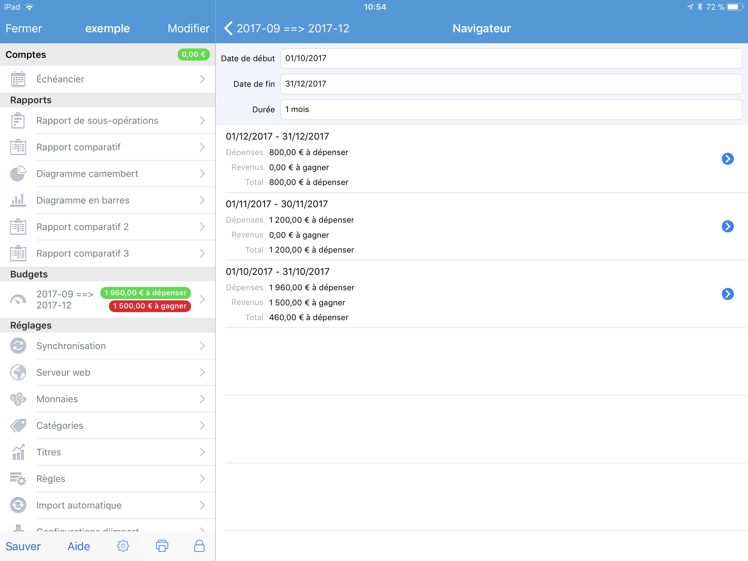Open Rapport comparatif 2 report
Screen dimensions: 748x561
pyautogui.click(x=108, y=227)
